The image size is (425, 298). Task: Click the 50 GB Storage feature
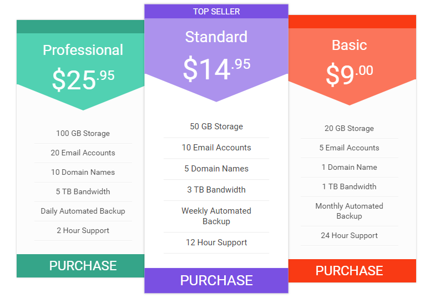pyautogui.click(x=216, y=127)
